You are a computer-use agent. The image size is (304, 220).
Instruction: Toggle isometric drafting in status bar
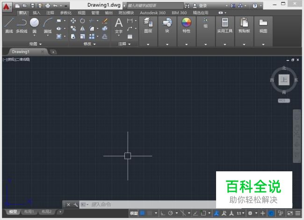[x=183, y=213]
